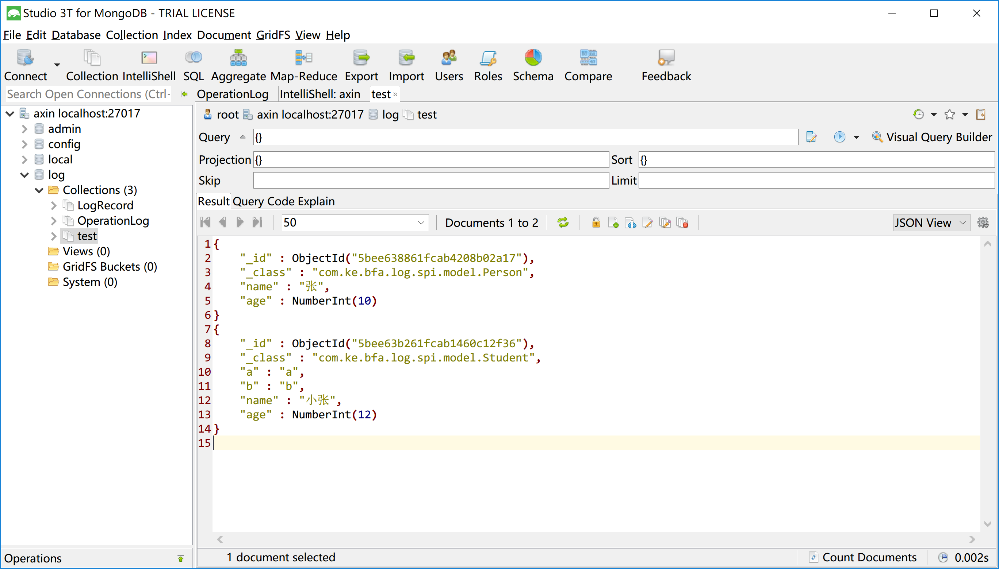Viewport: 999px width, 569px height.
Task: View the selected document as JSON
Action: pos(630,222)
